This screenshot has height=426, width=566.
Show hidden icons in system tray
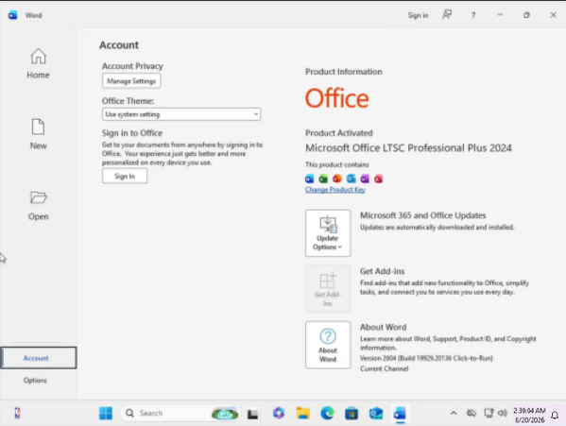454,414
